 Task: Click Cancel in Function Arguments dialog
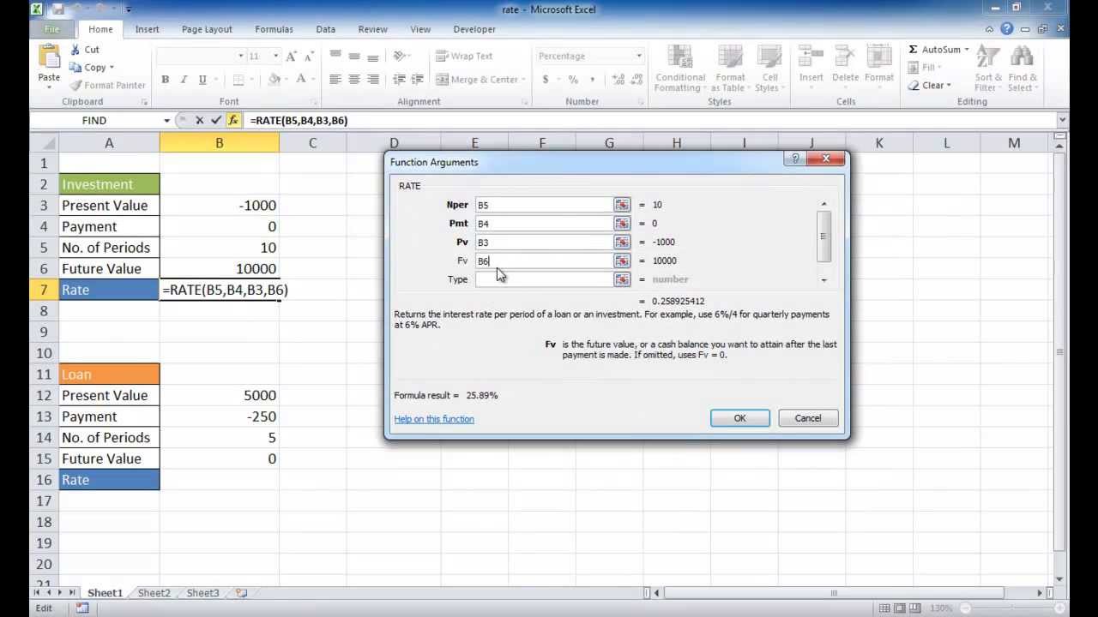pyautogui.click(x=807, y=418)
